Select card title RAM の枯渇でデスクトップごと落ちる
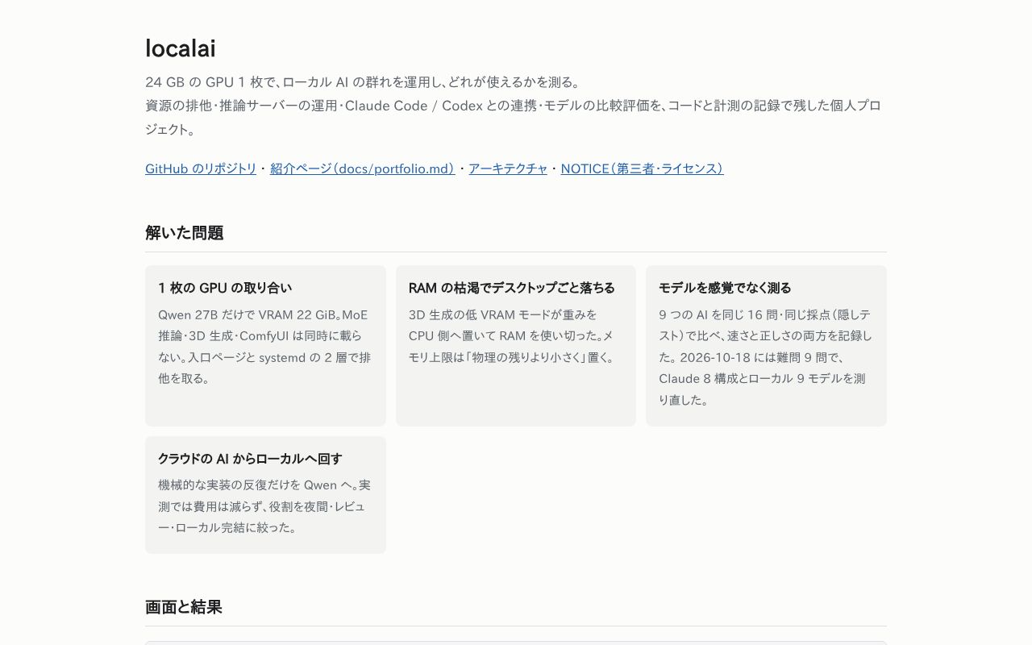This screenshot has width=1032, height=645. tap(512, 288)
